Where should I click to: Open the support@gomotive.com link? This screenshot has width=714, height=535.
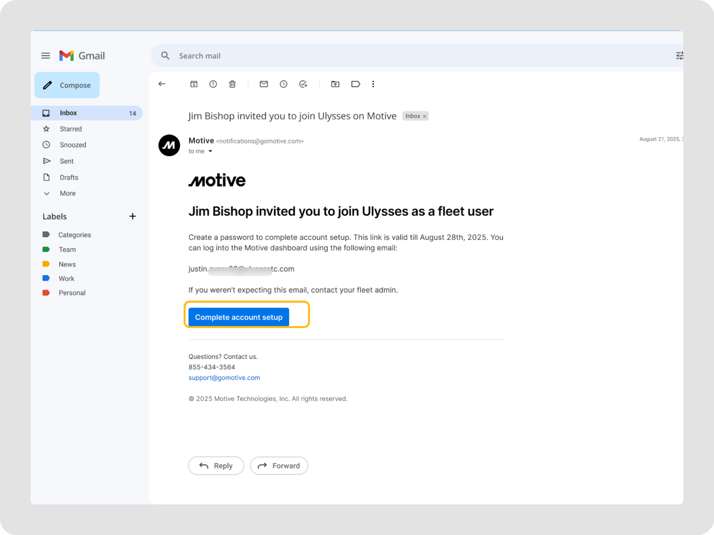(224, 378)
